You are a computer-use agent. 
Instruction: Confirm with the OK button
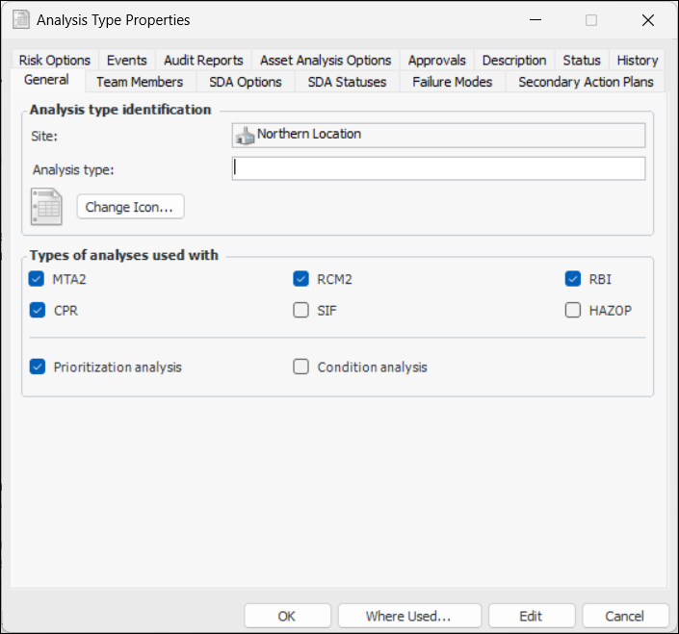[286, 616]
